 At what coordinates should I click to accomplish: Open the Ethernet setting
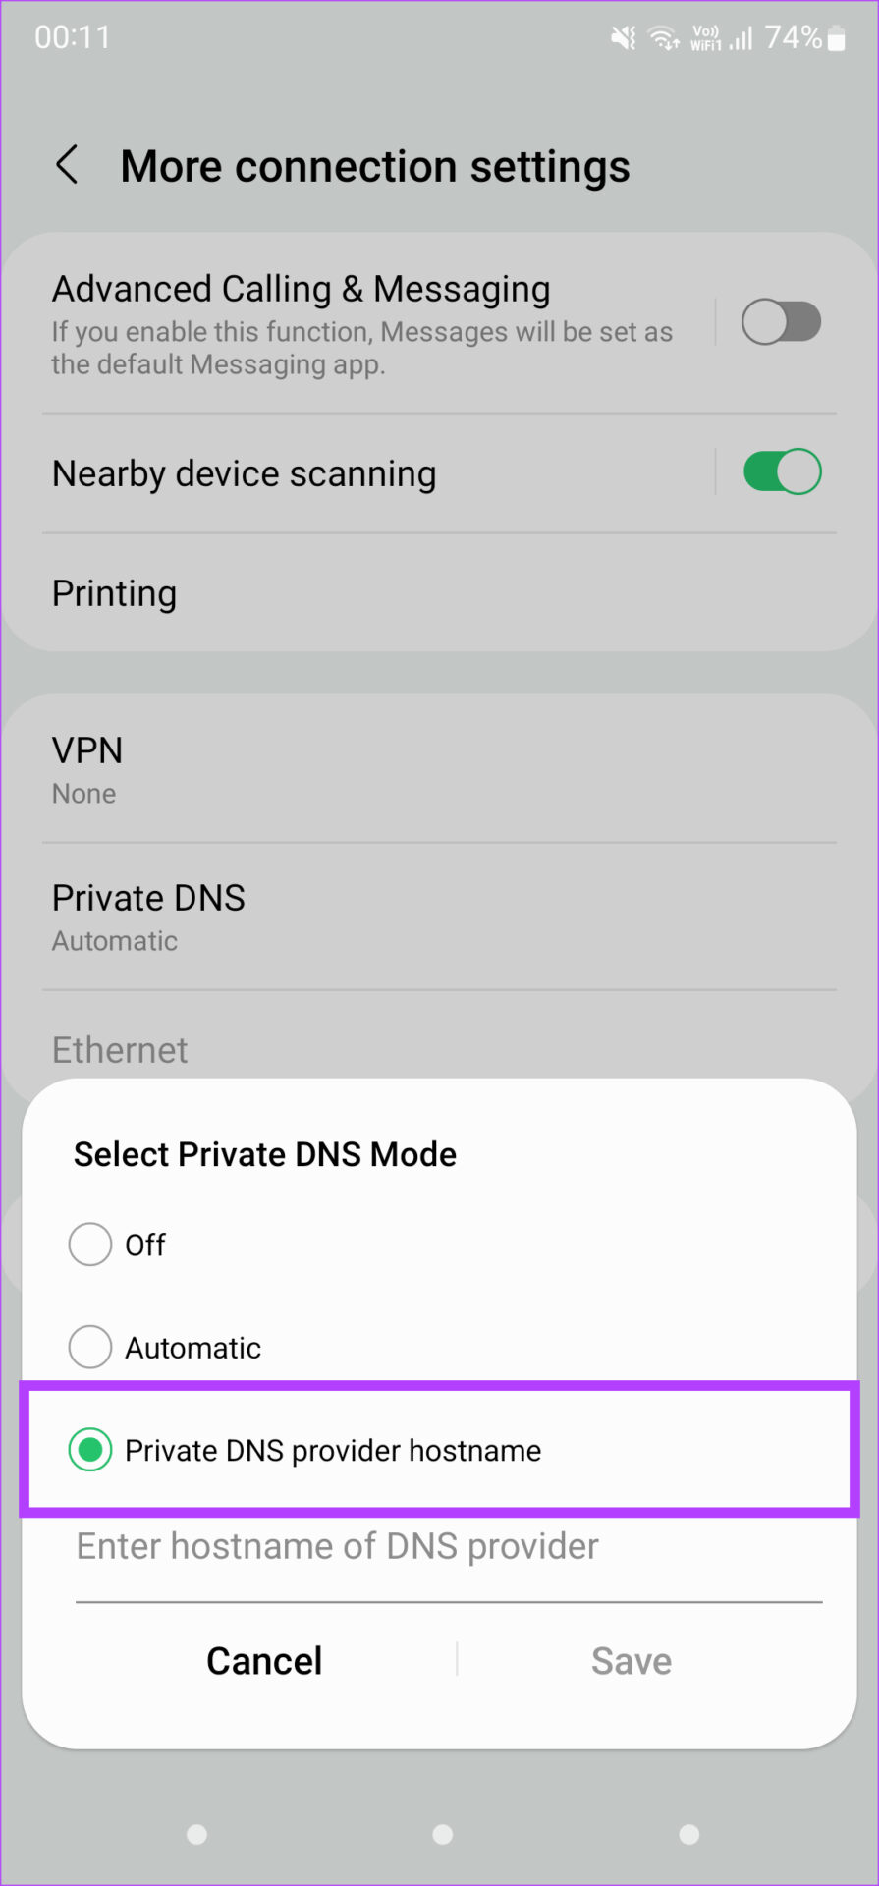[120, 1050]
